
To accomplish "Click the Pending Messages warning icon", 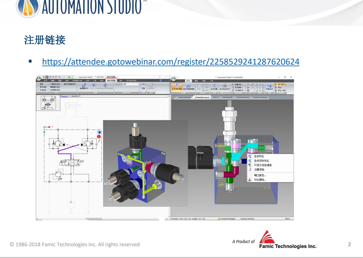I will [219, 219].
